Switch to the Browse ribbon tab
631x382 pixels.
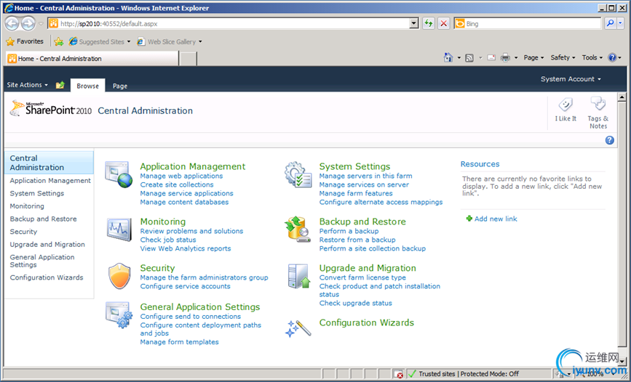coord(87,86)
